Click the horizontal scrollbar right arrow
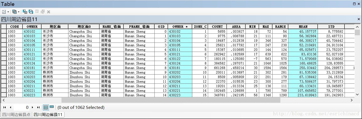Viewport: 362px width, 119px height. 352,100
